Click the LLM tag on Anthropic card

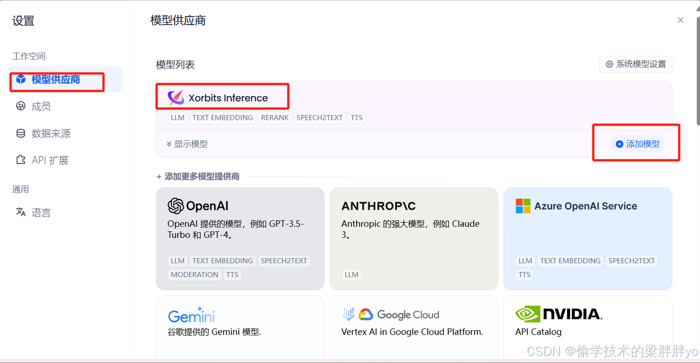point(352,274)
